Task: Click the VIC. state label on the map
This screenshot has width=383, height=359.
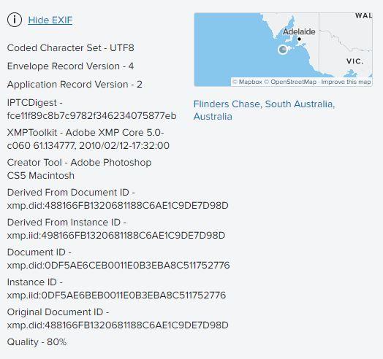Action: (x=355, y=61)
